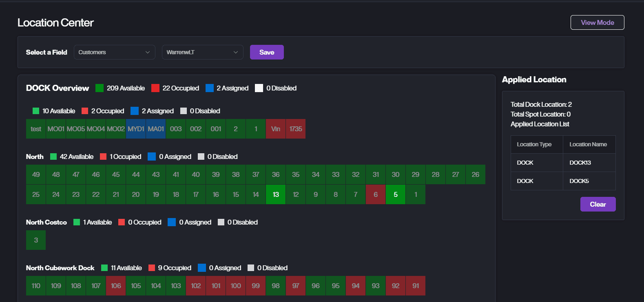Click the test dock tile

(x=36, y=129)
